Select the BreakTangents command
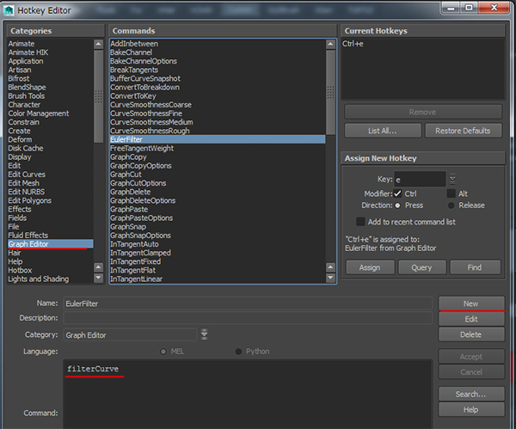The width and height of the screenshot is (516, 429). (x=133, y=70)
